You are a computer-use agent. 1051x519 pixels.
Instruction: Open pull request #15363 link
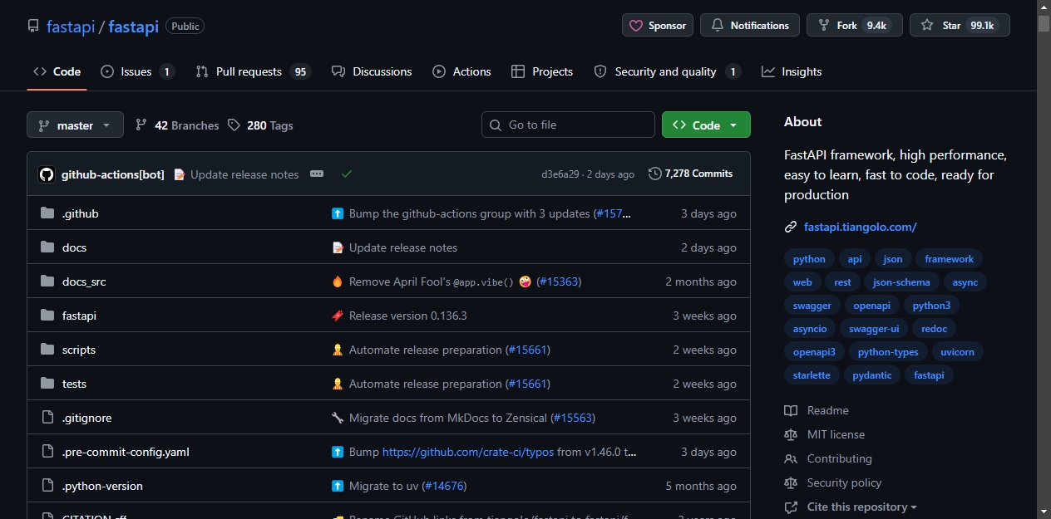click(x=559, y=282)
